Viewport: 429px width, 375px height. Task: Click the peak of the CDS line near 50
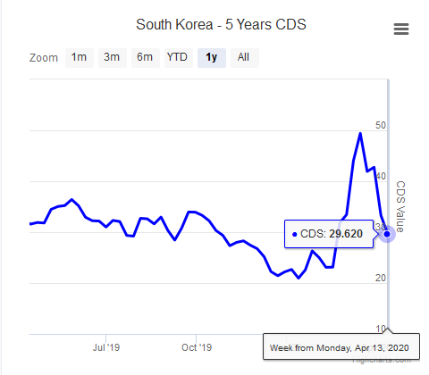click(x=360, y=134)
